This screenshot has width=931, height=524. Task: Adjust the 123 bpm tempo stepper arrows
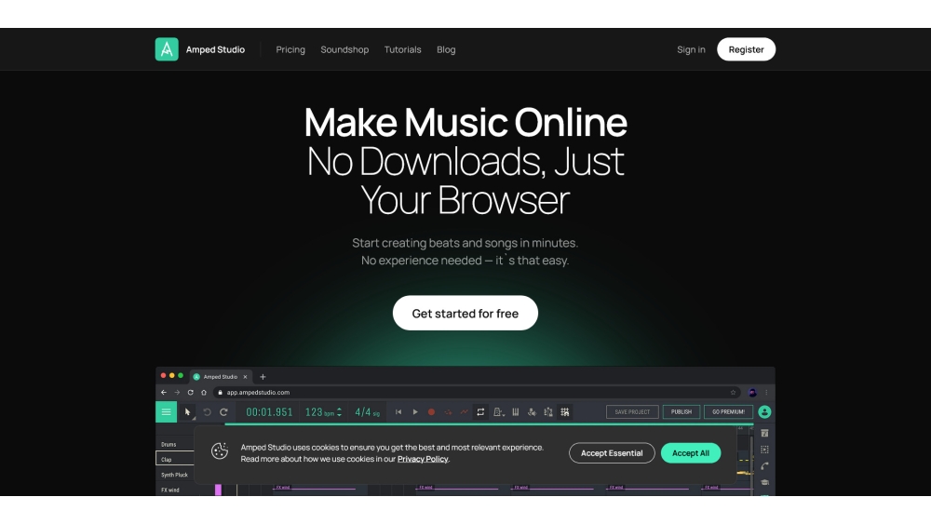[x=339, y=411]
